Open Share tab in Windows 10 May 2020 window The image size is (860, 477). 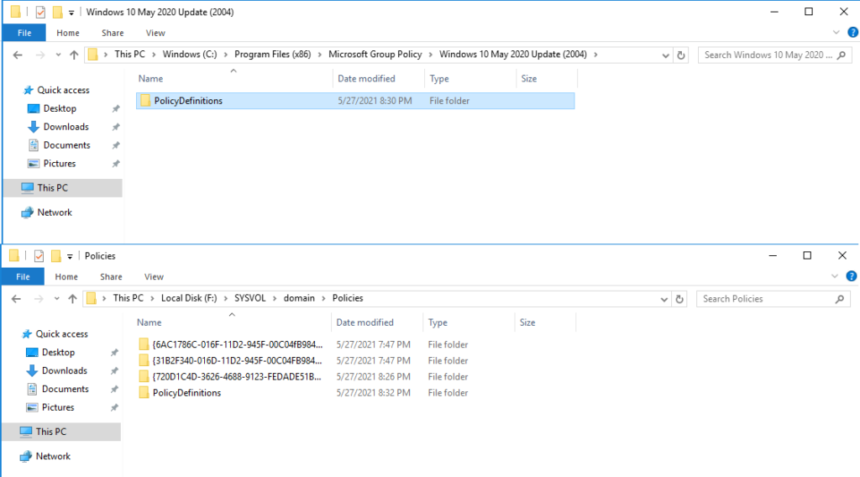113,33
